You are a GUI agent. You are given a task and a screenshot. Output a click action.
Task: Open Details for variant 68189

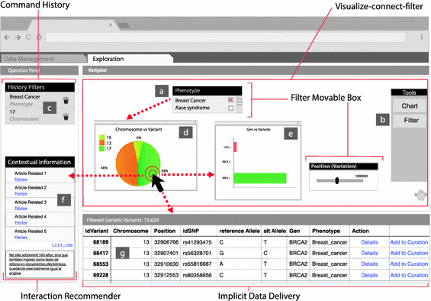pos(369,242)
